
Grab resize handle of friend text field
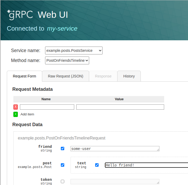coord(158,150)
